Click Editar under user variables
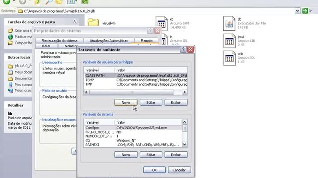The width and height of the screenshot is (318, 178). (x=151, y=102)
